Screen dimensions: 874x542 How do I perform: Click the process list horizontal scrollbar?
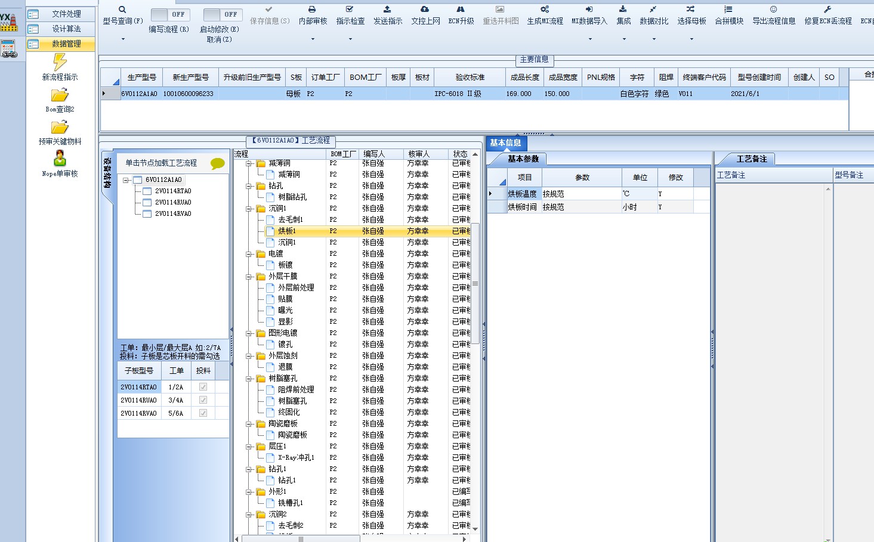pyautogui.click(x=301, y=538)
